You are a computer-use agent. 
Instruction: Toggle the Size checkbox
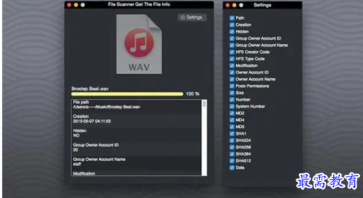click(232, 93)
